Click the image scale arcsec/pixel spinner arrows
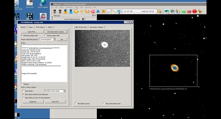221x119 pixels. pyautogui.click(x=54, y=39)
